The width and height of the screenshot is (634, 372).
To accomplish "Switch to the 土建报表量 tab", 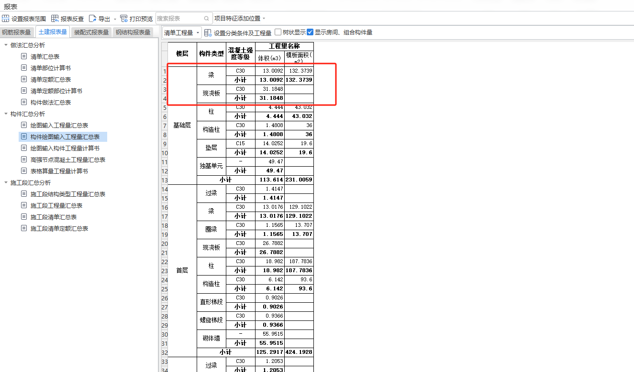I will (x=53, y=32).
